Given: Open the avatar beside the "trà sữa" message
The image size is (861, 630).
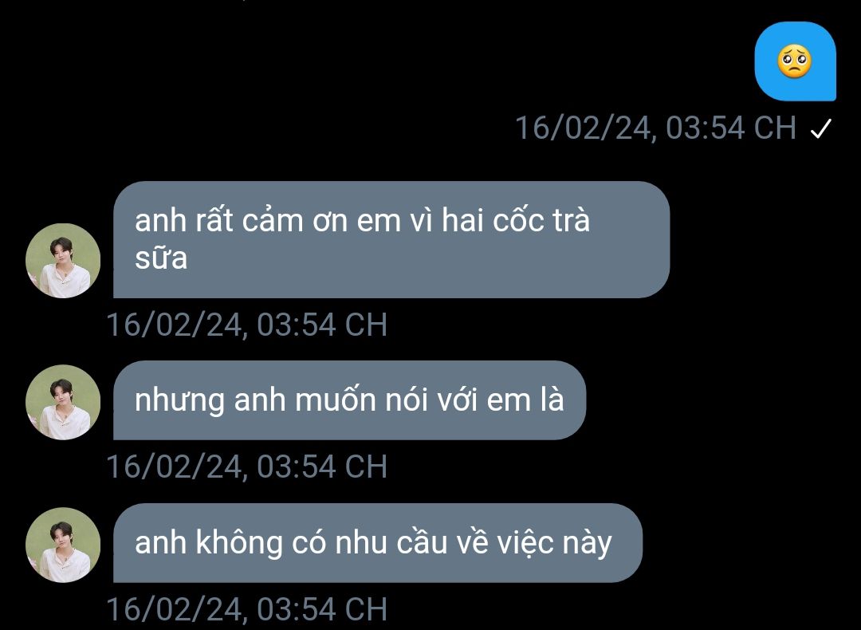Looking at the screenshot, I should 63,260.
